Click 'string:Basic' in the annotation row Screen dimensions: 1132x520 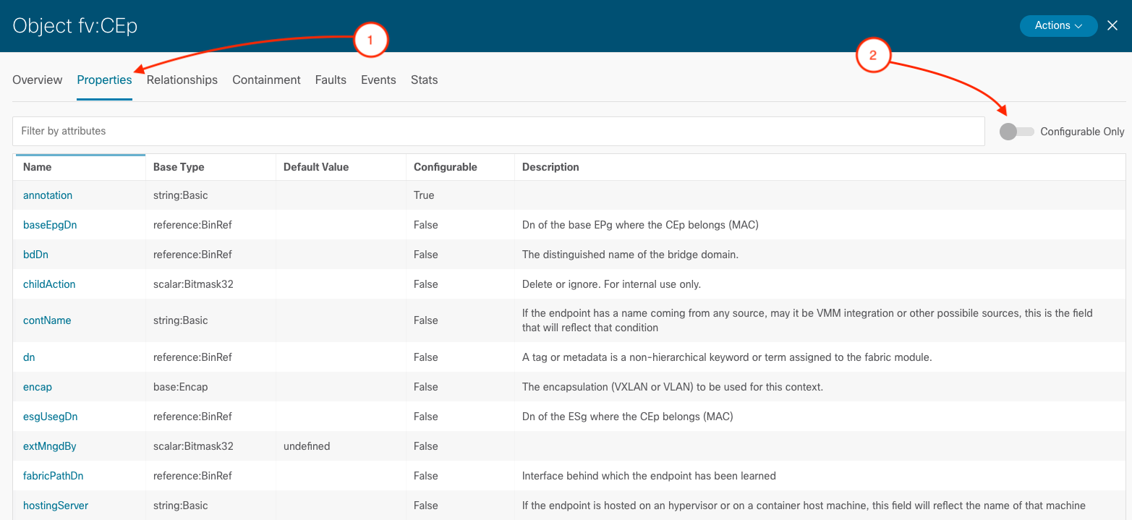click(x=181, y=195)
